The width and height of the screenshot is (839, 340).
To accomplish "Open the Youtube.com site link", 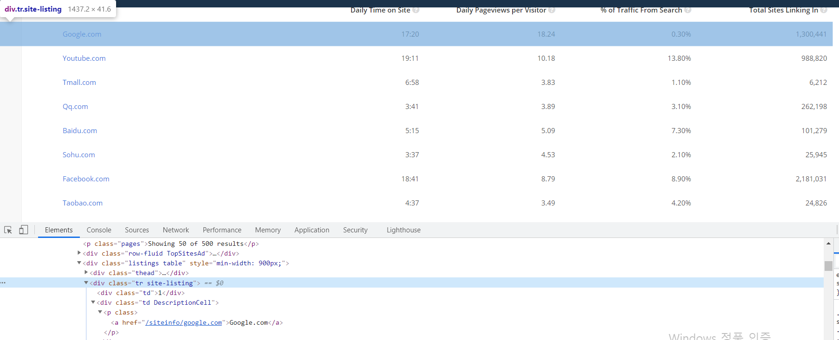I will coord(84,58).
